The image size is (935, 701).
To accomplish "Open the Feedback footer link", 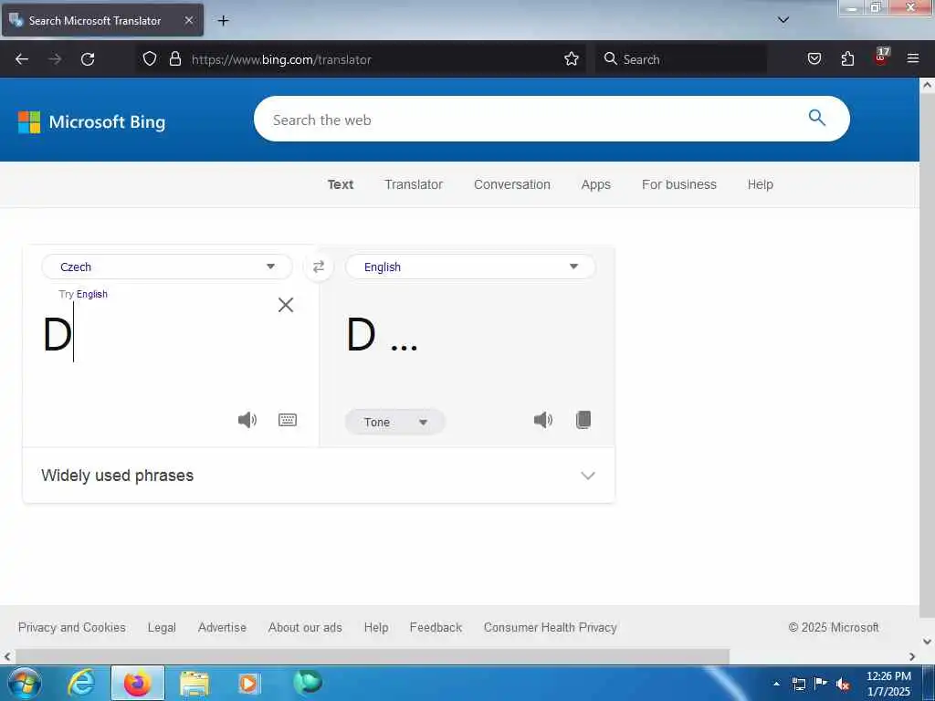I will click(436, 627).
